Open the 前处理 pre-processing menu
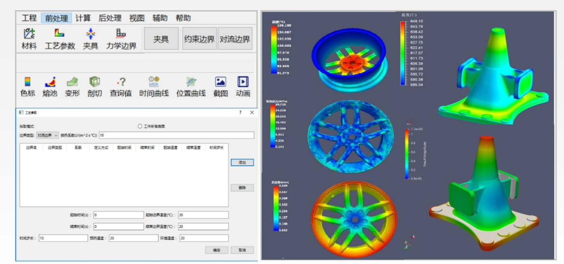Image resolution: width=564 pixels, height=264 pixels. point(56,18)
